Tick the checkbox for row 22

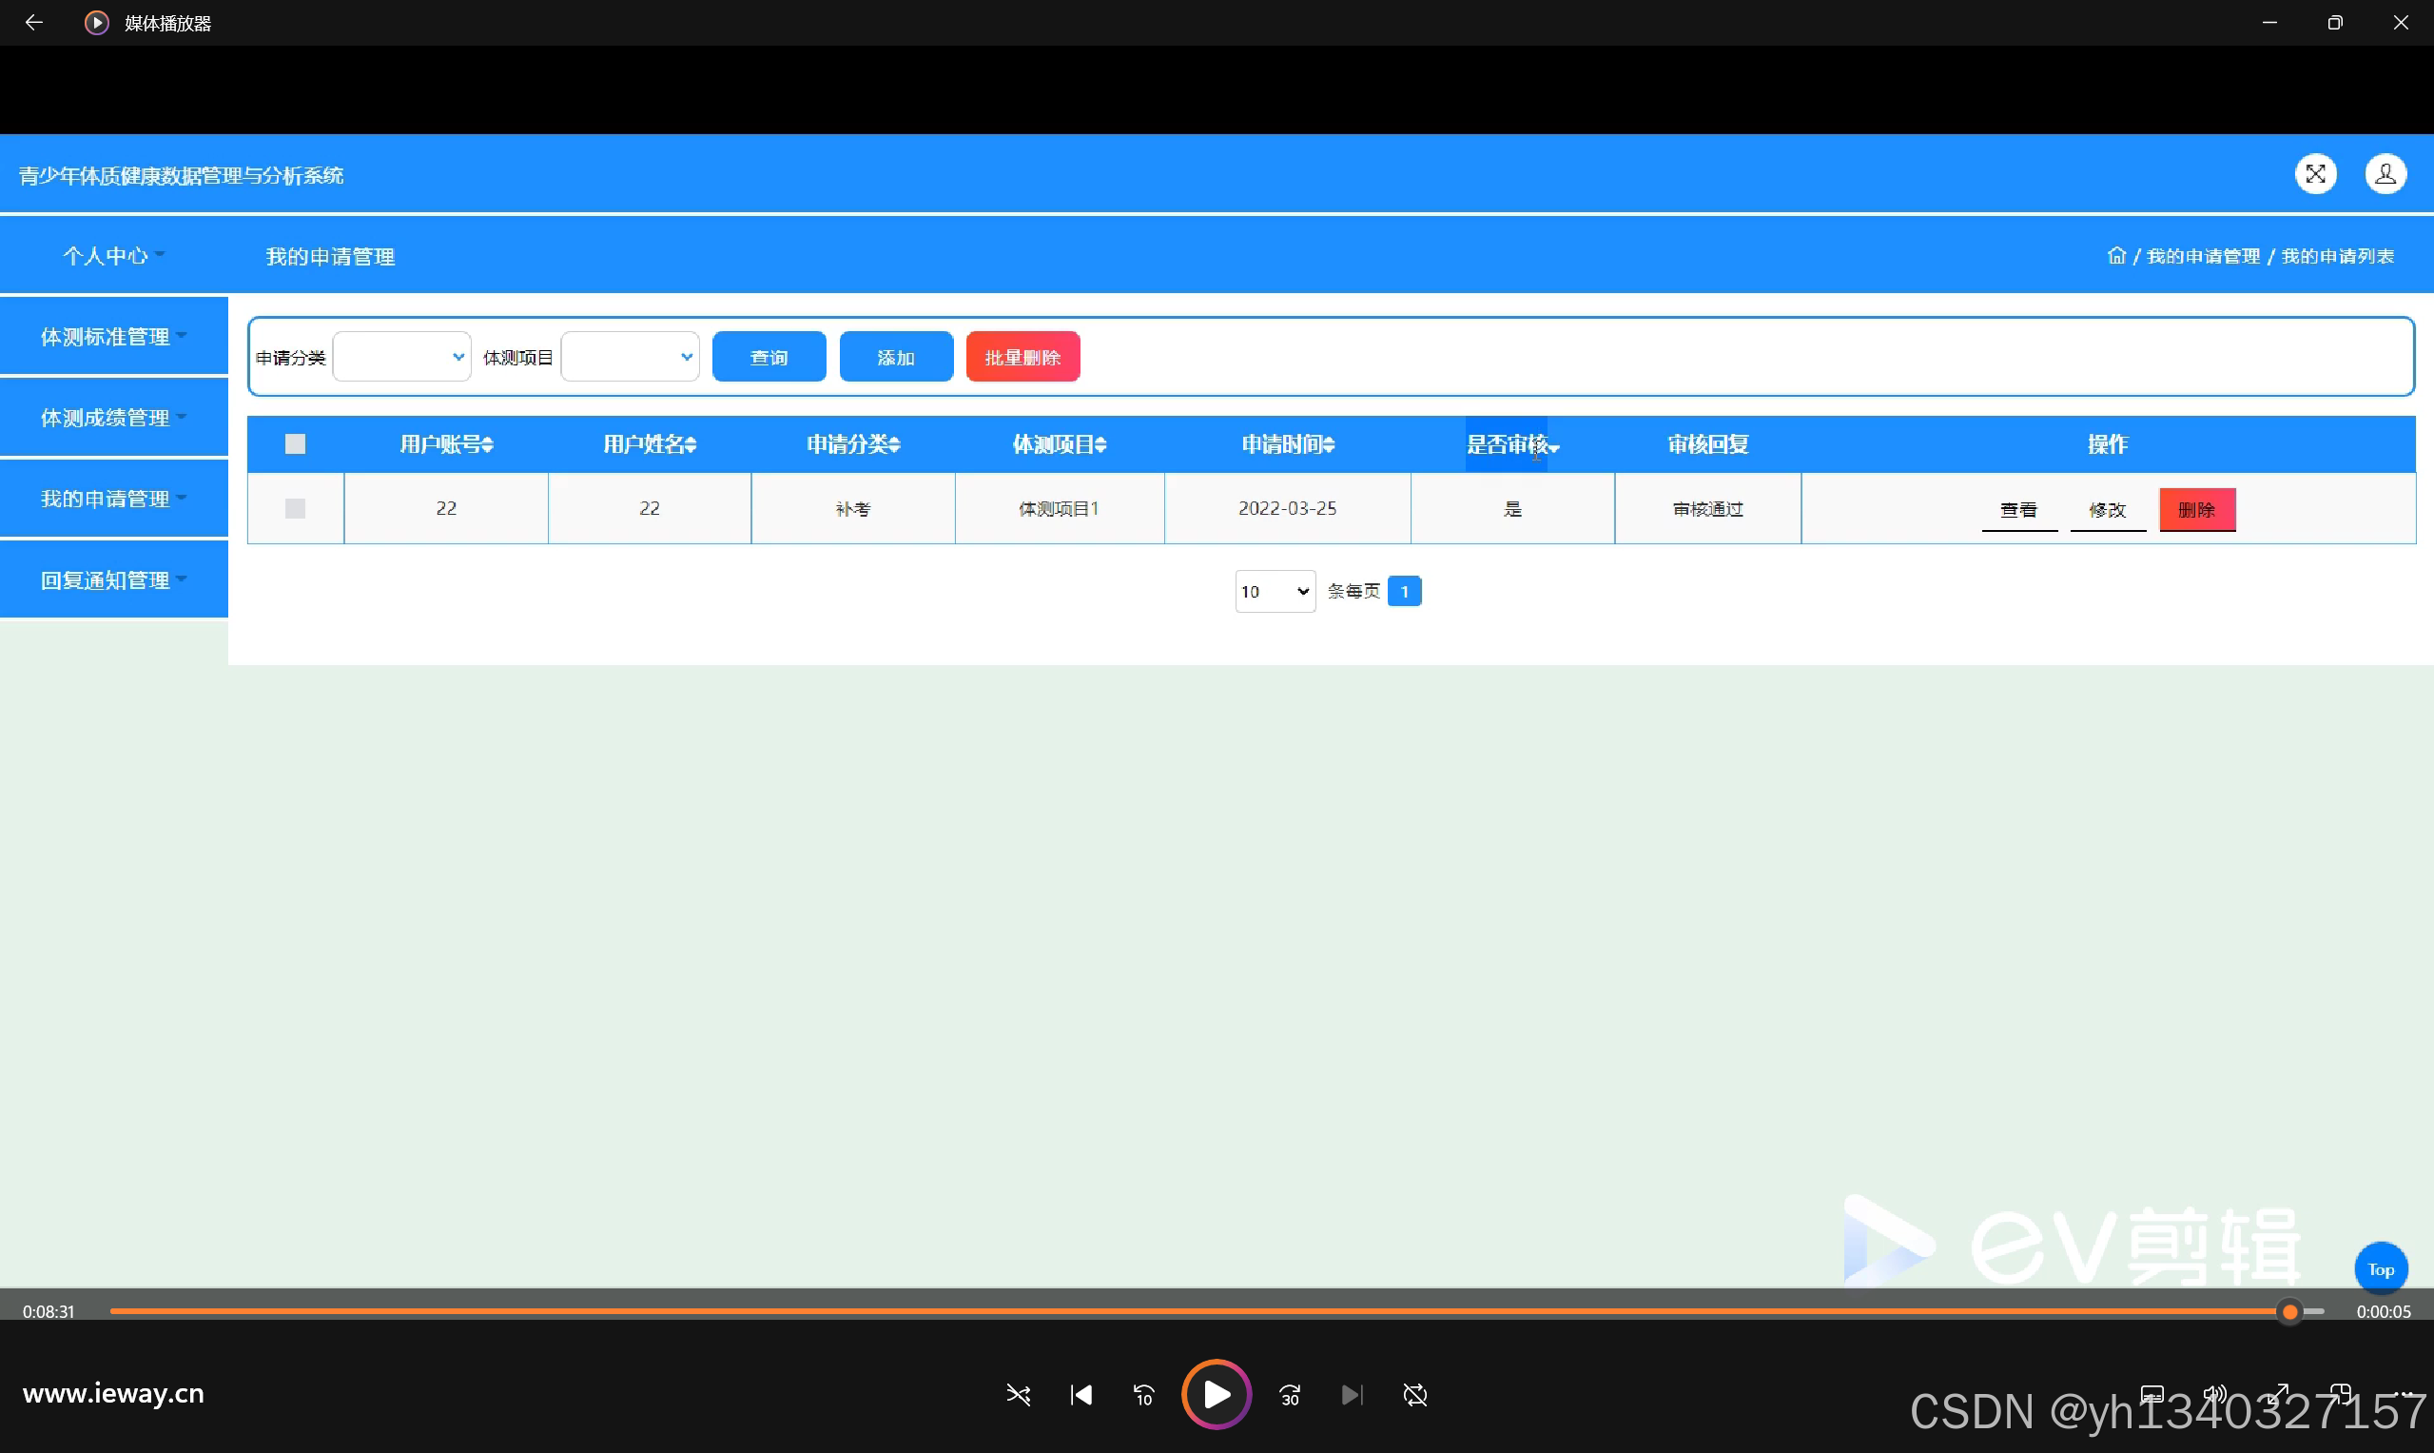295,508
